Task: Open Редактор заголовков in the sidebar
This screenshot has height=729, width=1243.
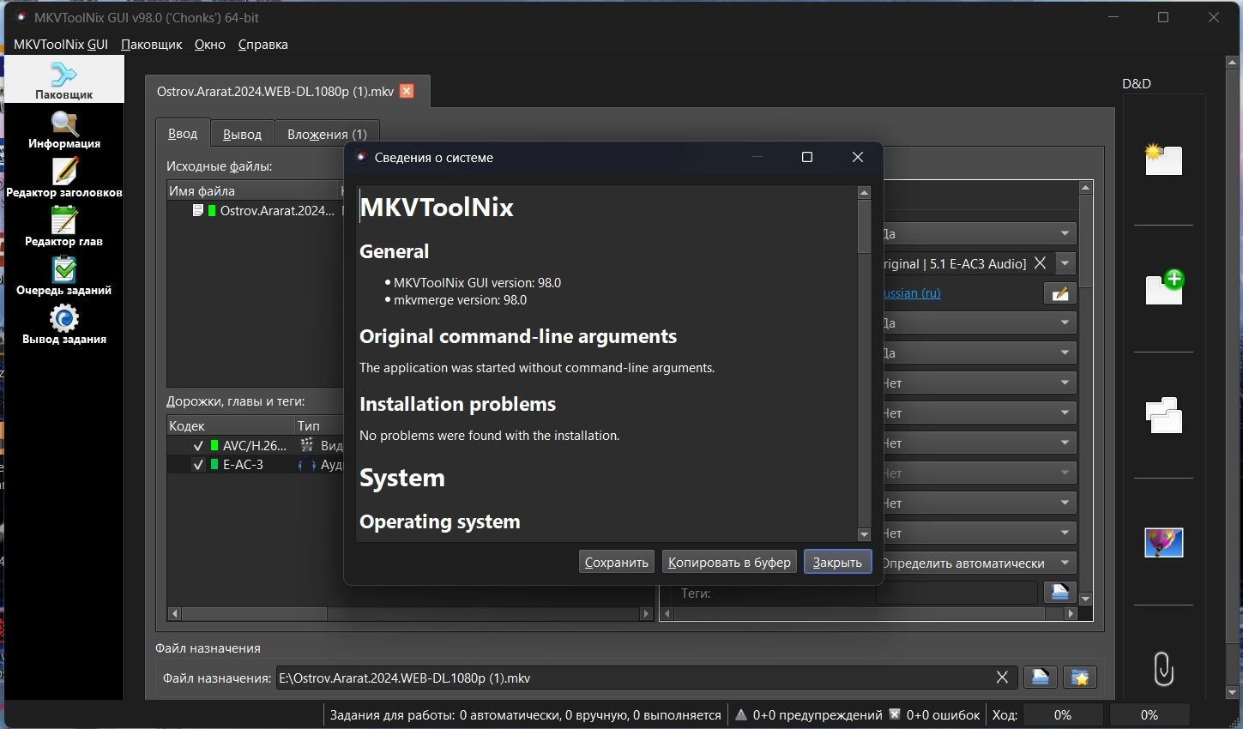Action: tap(64, 178)
